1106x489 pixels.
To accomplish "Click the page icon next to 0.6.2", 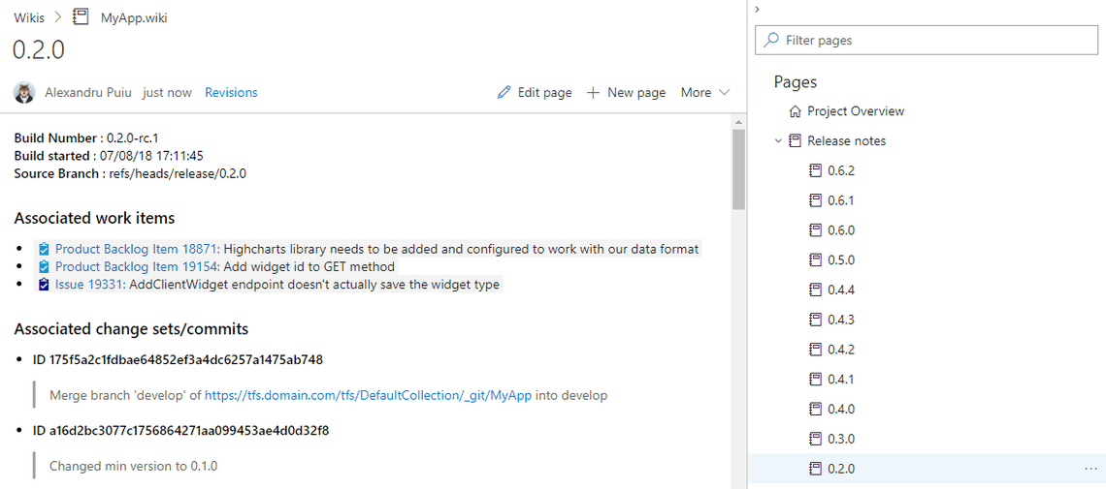I will click(x=815, y=170).
